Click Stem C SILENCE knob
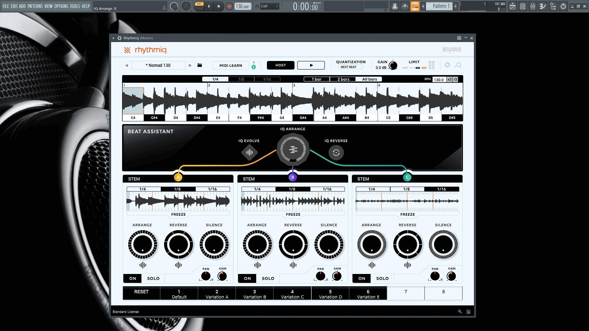Image resolution: width=589 pixels, height=331 pixels. [x=443, y=245]
